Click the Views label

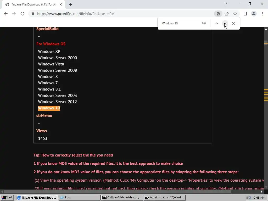(x=42, y=131)
